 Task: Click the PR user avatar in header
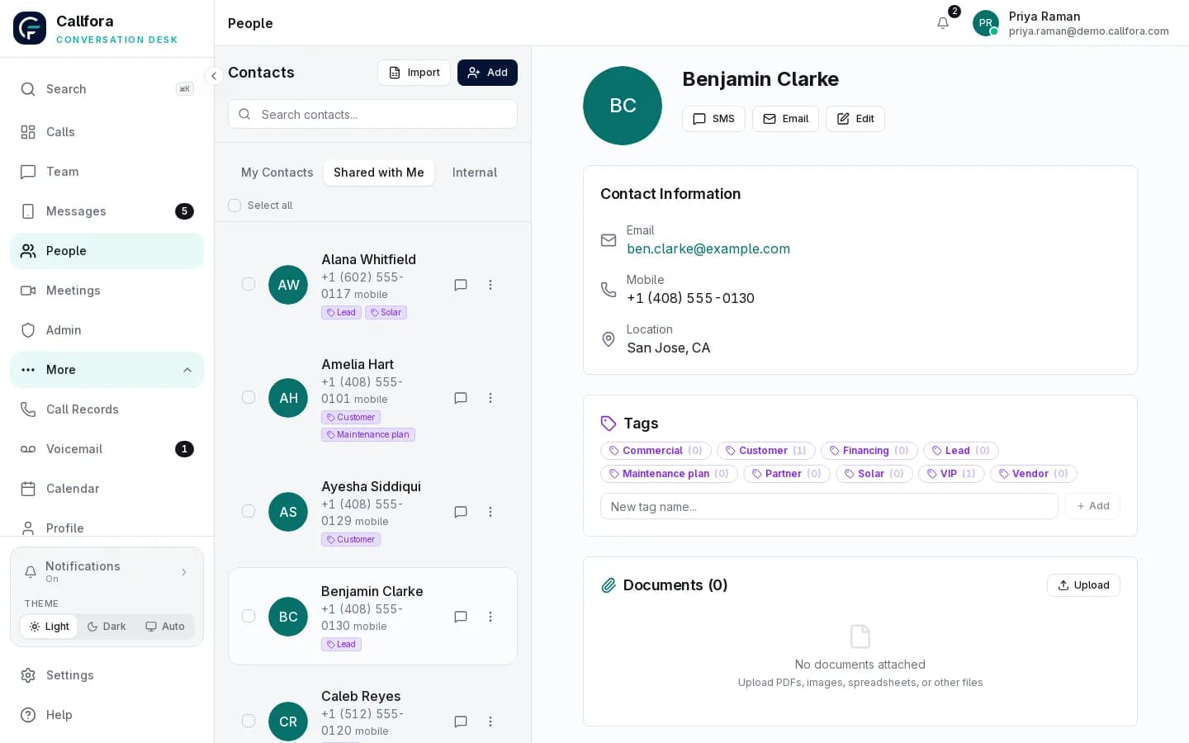[986, 23]
